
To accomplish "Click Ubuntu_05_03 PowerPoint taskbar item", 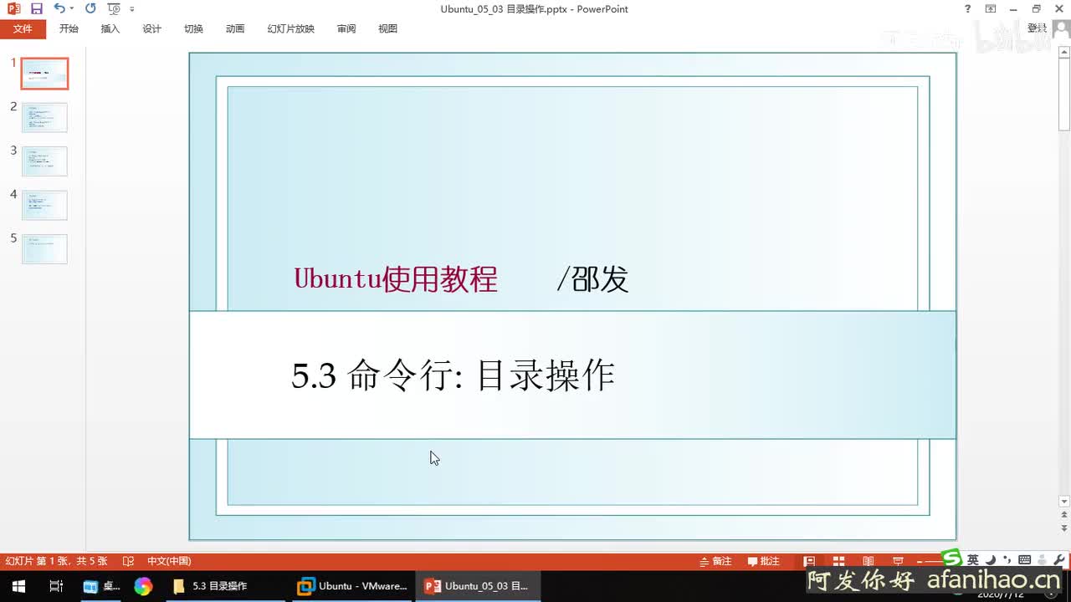I will coord(478,586).
